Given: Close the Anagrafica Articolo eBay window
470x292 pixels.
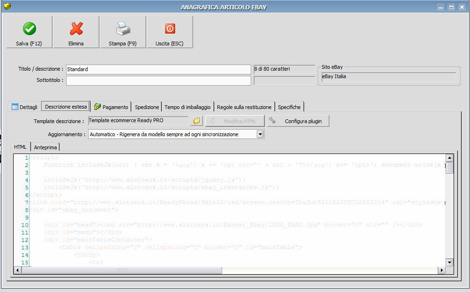Looking at the screenshot, I should (x=462, y=7).
